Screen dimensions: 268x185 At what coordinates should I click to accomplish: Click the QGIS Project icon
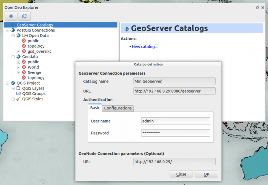[x=13, y=83]
